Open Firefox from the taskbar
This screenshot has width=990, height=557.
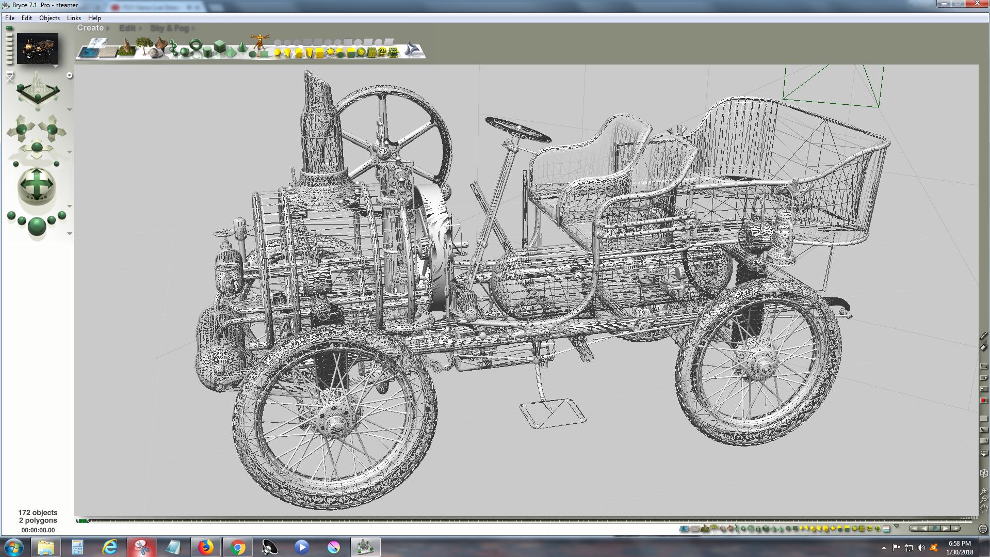click(x=205, y=547)
